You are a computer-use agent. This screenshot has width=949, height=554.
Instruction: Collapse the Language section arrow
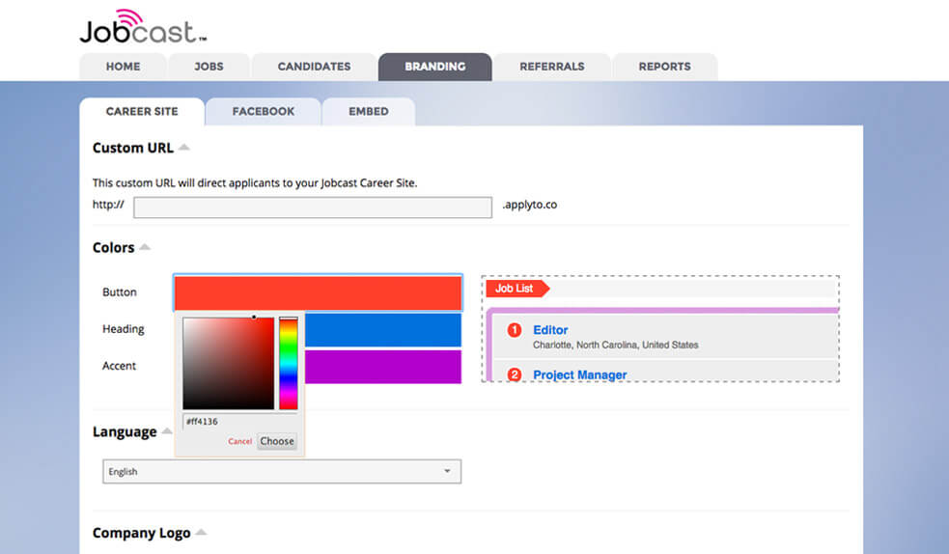(167, 431)
